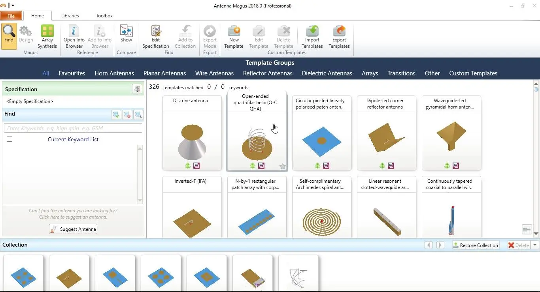
Task: Open Array Synthesis
Action: point(47,36)
